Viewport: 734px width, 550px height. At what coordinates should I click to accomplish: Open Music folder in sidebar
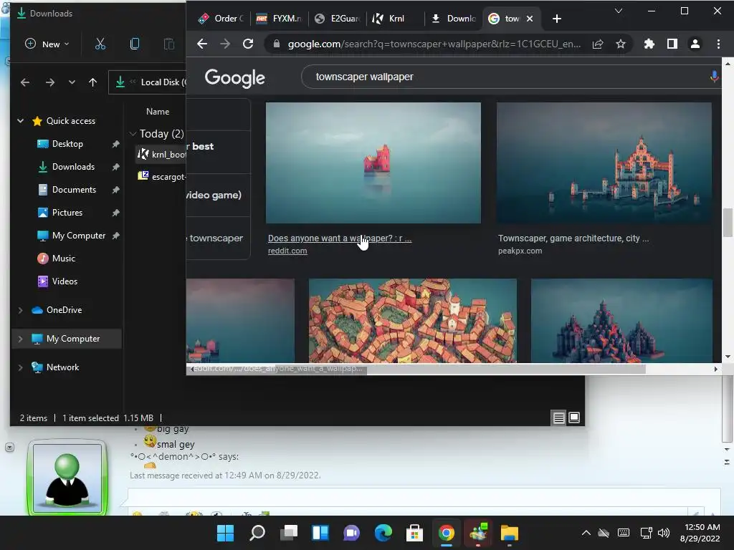(63, 258)
